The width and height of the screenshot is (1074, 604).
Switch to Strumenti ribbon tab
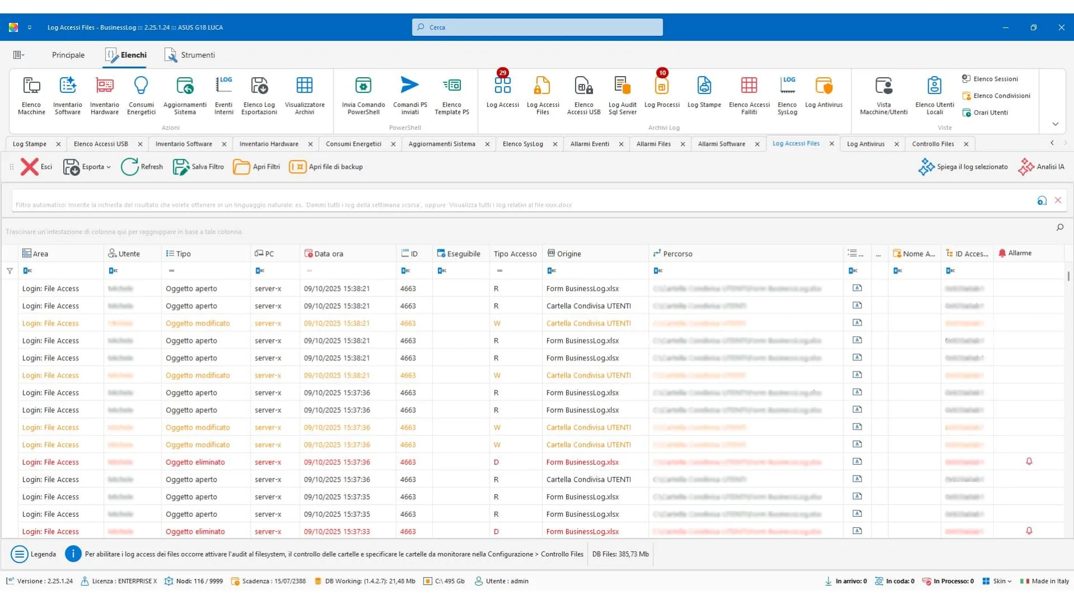coord(190,55)
